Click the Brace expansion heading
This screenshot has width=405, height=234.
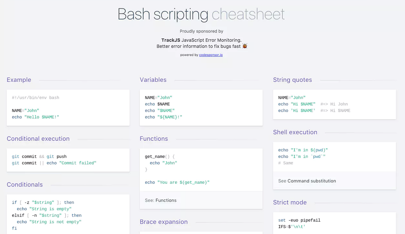click(x=164, y=222)
